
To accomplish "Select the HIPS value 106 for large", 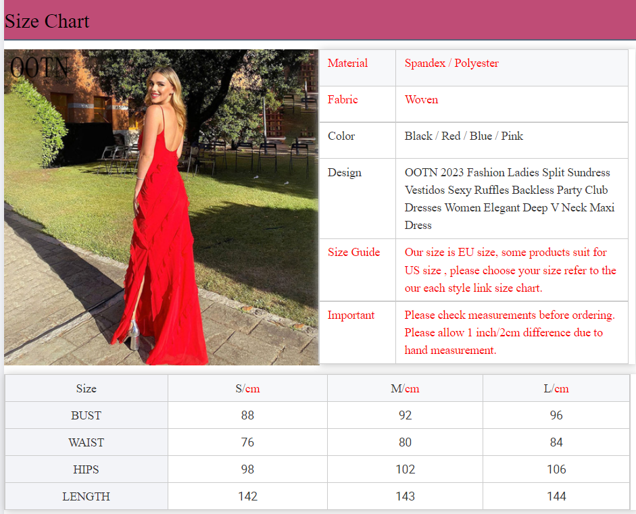I will click(556, 469).
